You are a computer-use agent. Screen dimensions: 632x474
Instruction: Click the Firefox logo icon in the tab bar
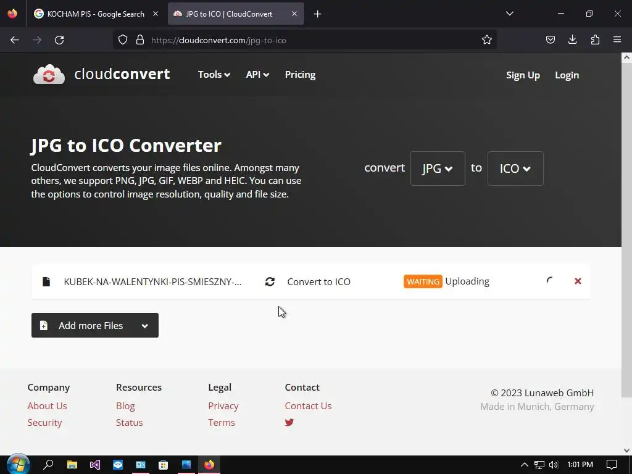pos(12,14)
